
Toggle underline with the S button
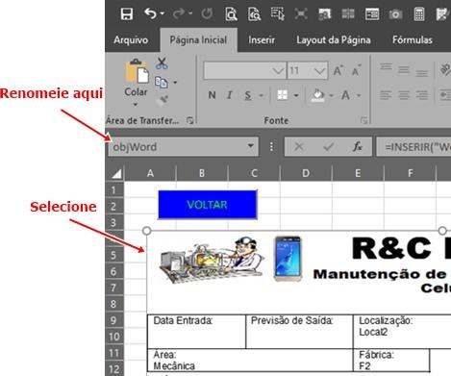click(247, 95)
